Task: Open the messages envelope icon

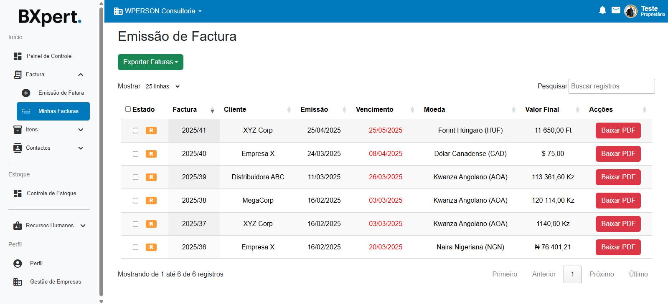Action: tap(616, 10)
